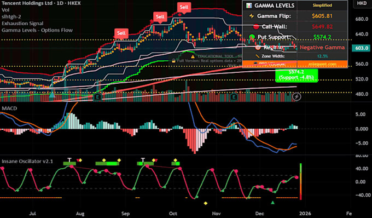Select the Tencent Holdings Ltd symbol title
The width and height of the screenshot is (372, 218).
[41, 3]
